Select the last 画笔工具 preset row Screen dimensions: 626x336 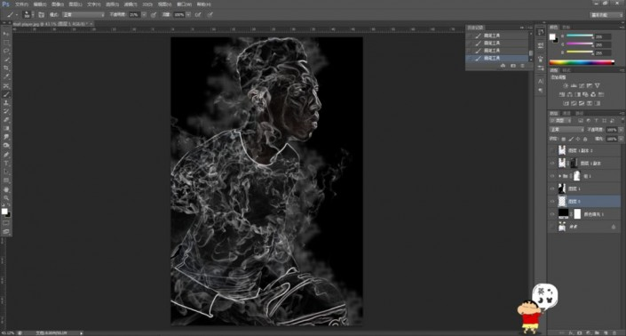(497, 59)
